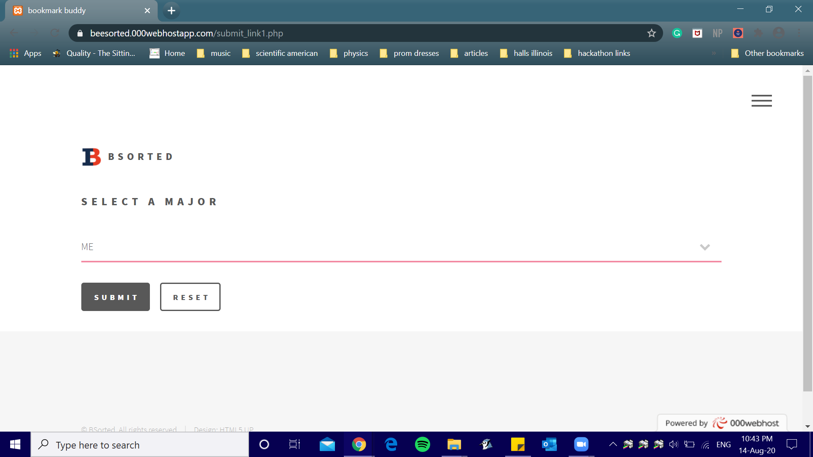Click the page vertical scrollbar

coord(807,233)
